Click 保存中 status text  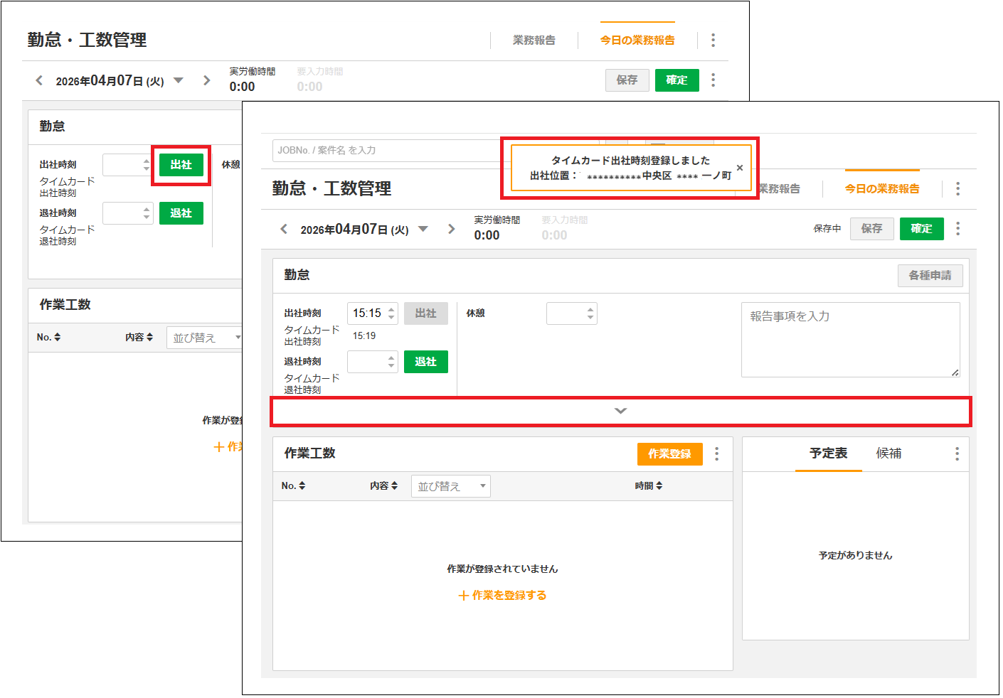tap(827, 229)
